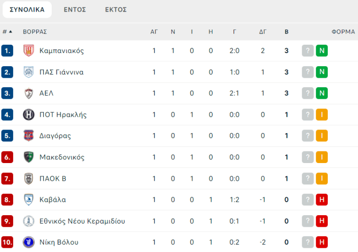Switch to the ΕΚΤΟΣ tab

coord(116,10)
